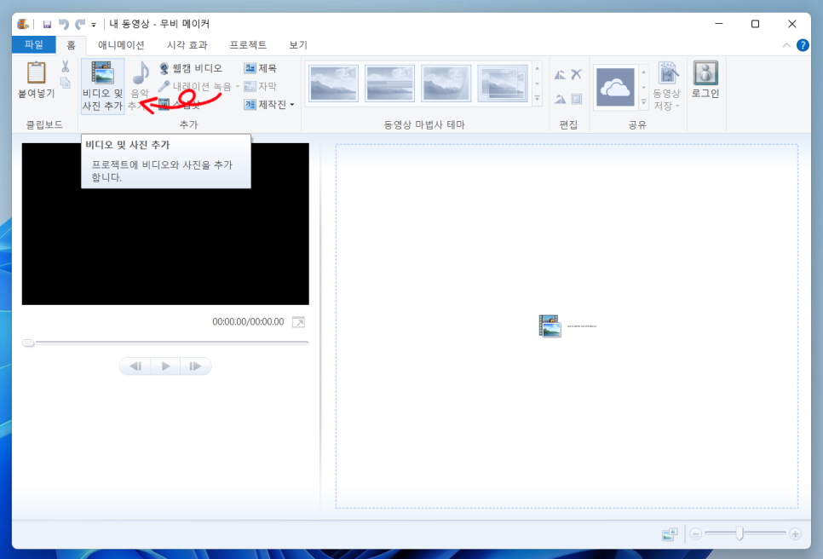This screenshot has width=823, height=559.
Task: Click the Remove (X) icon in 편집 group
Action: coord(576,74)
